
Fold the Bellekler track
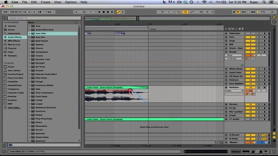(x=226, y=88)
